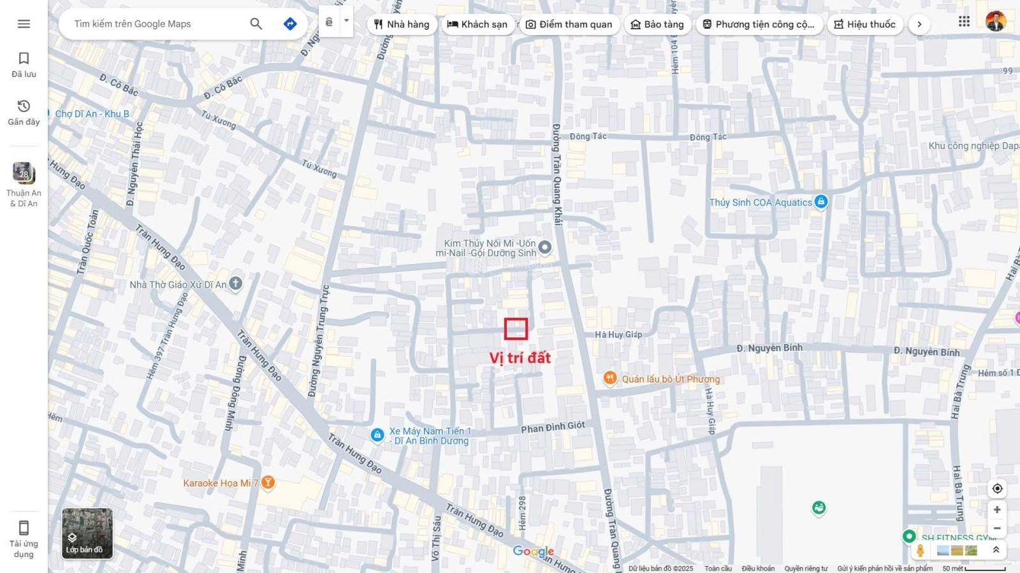Click the ê input tool button
This screenshot has height=573, width=1020.
pyautogui.click(x=329, y=22)
